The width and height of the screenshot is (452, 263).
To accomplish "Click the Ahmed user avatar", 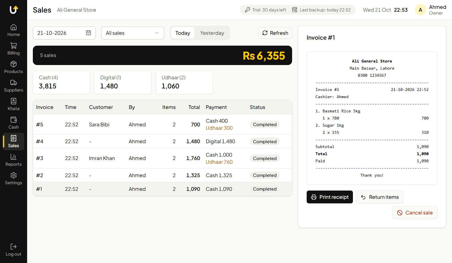I will point(420,10).
